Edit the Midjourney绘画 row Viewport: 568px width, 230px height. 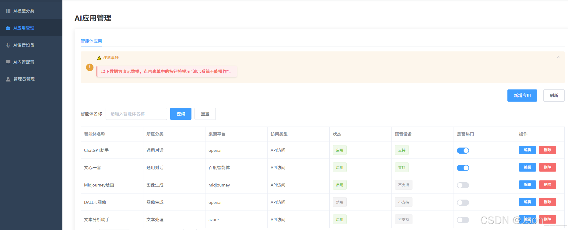[x=528, y=185]
